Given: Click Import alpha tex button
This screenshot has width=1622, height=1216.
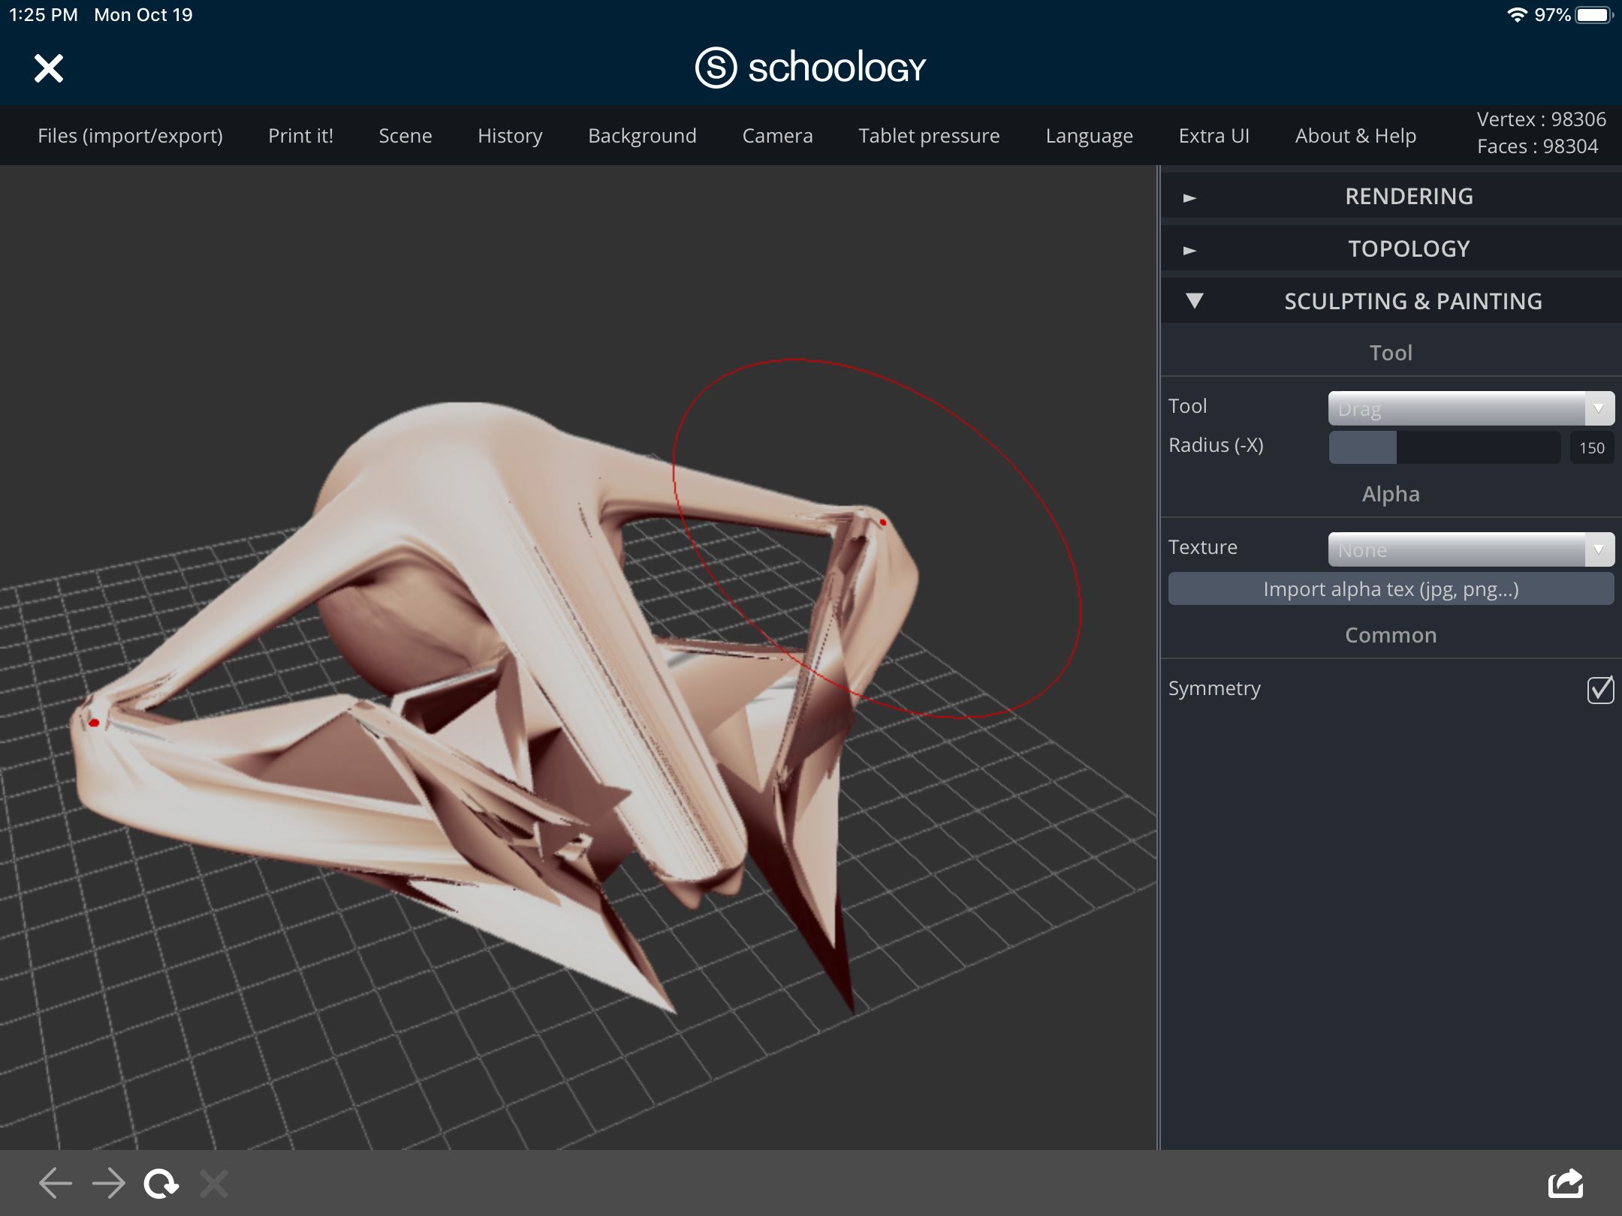Looking at the screenshot, I should 1391,589.
